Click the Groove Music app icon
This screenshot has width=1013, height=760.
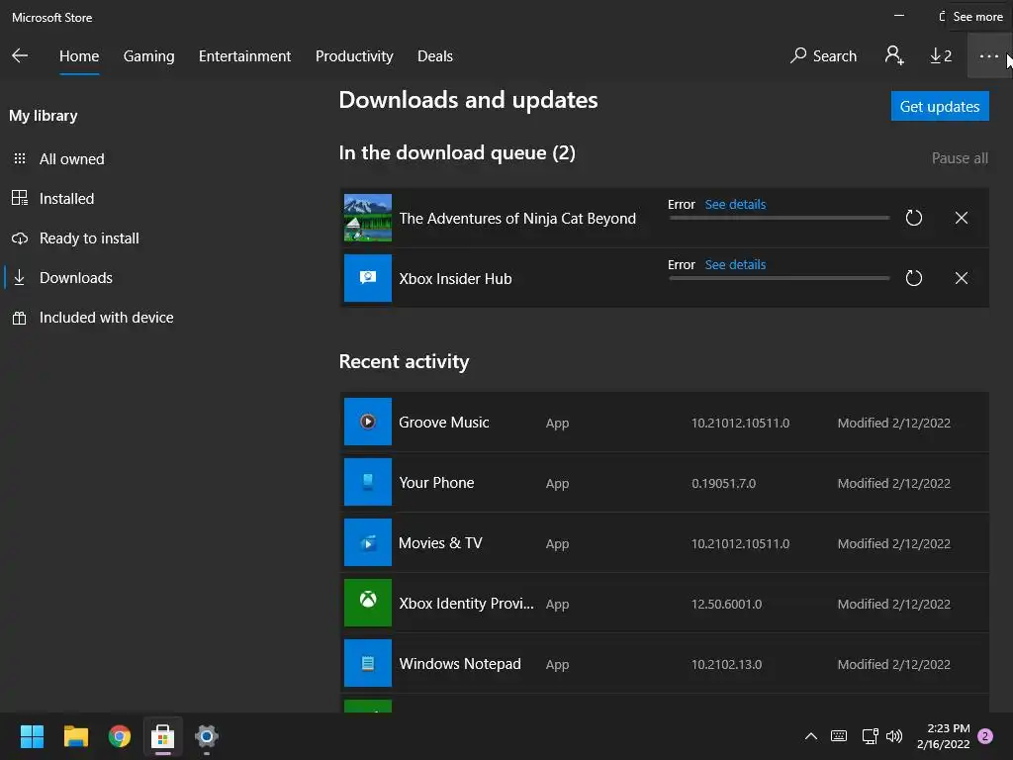[x=368, y=422]
